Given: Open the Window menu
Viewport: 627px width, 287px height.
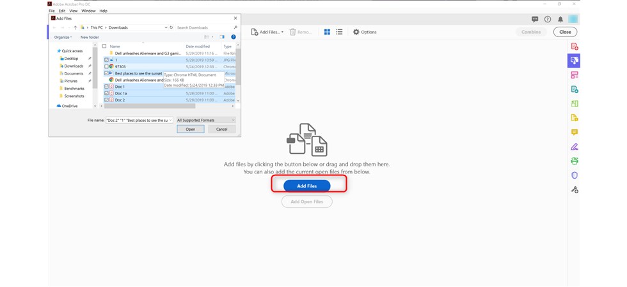Looking at the screenshot, I should pos(88,11).
